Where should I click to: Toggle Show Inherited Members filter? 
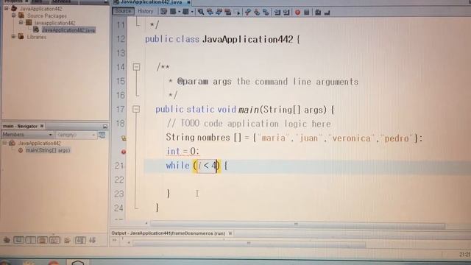(7, 240)
